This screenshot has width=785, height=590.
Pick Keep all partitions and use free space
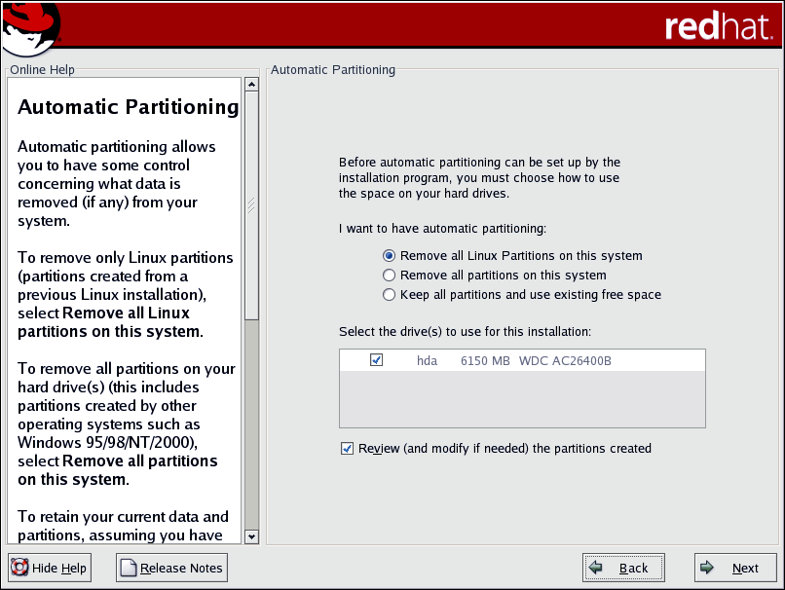click(390, 295)
